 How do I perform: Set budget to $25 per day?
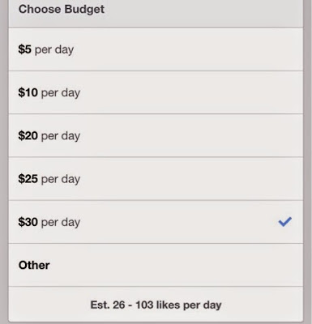pyautogui.click(x=156, y=179)
